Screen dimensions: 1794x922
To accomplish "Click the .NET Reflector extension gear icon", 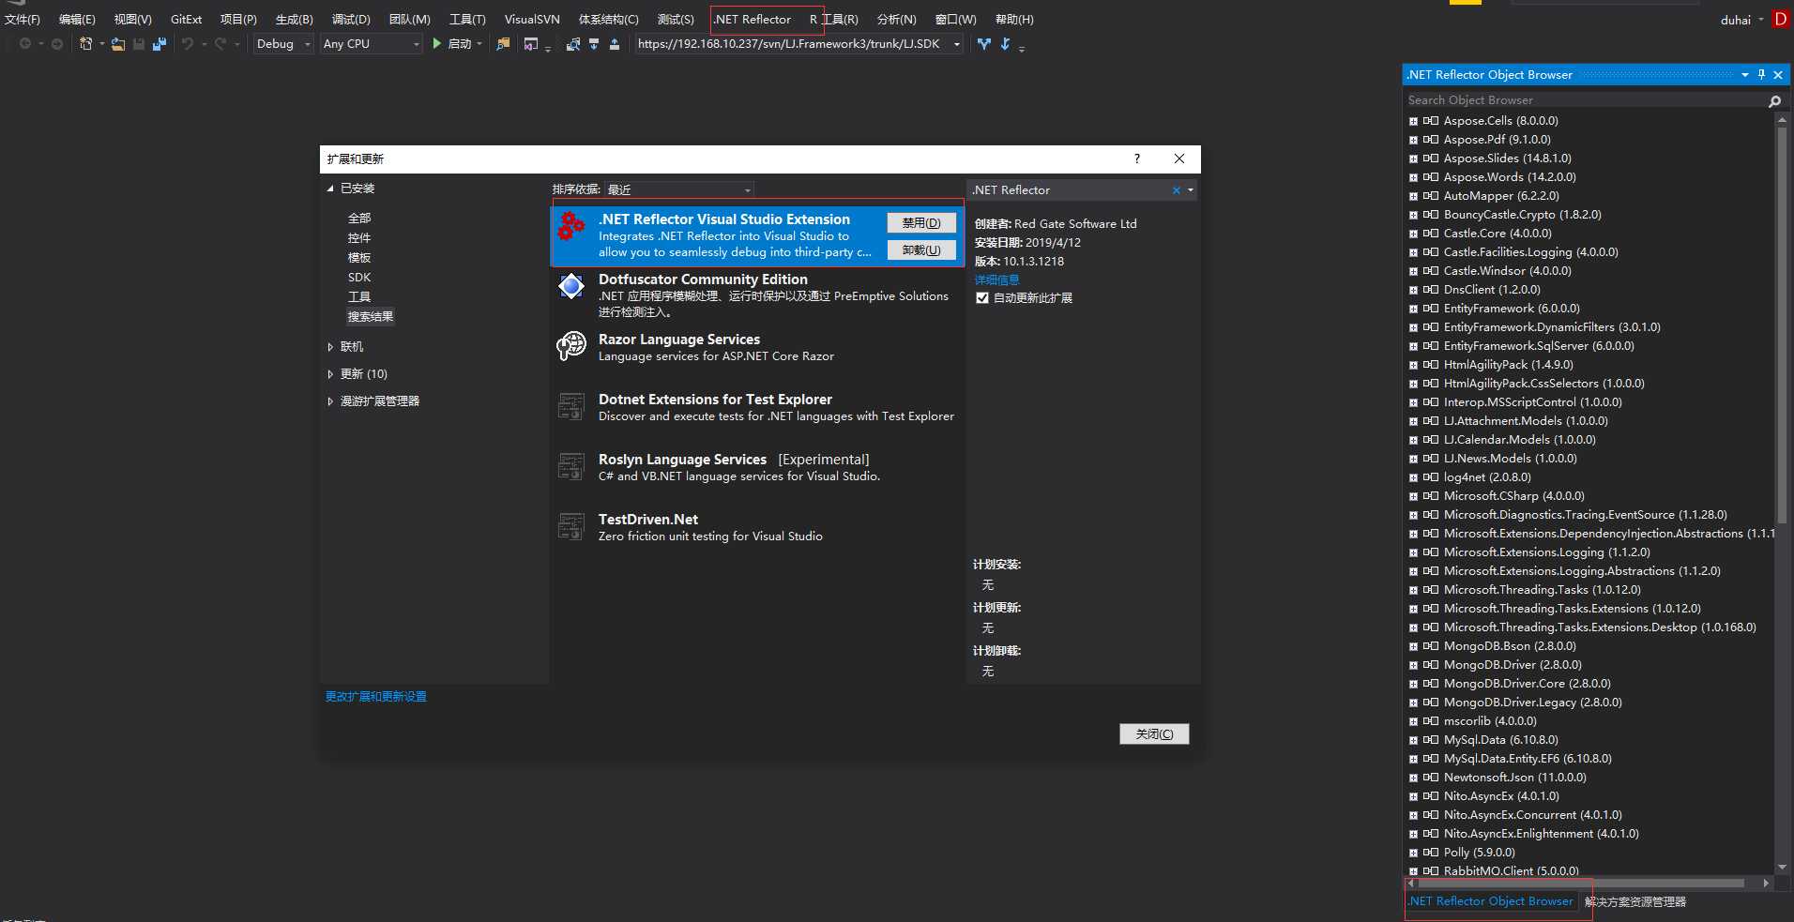I will (571, 226).
